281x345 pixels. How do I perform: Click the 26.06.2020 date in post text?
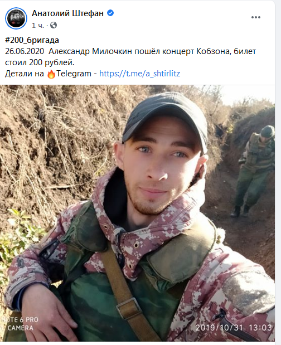[25, 51]
